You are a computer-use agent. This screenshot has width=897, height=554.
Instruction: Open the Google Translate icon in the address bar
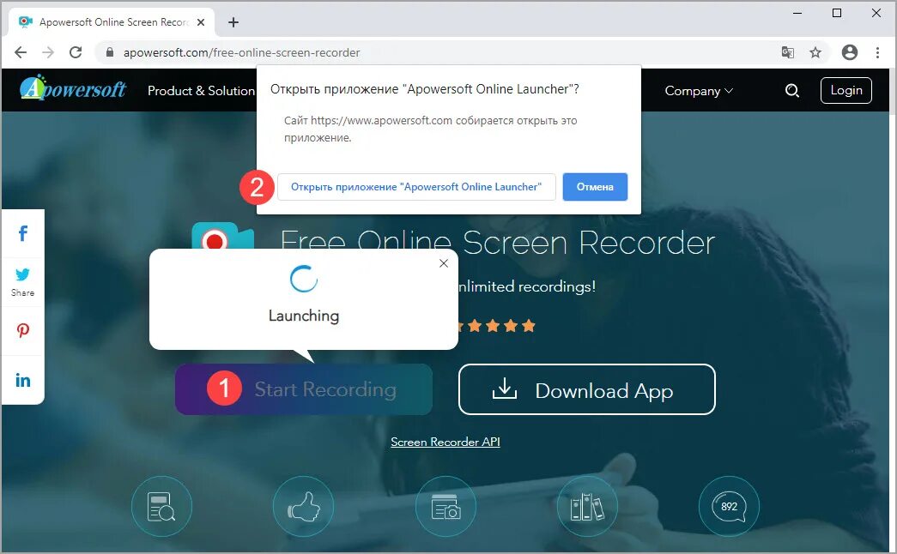(788, 52)
